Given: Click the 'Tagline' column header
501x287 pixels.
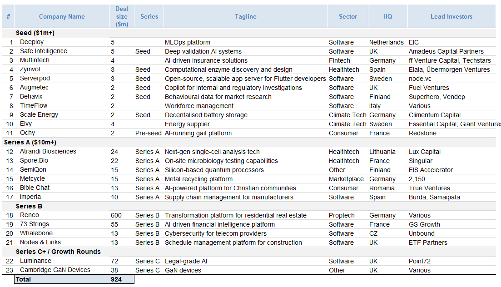Looking at the screenshot, I should pos(245,17).
